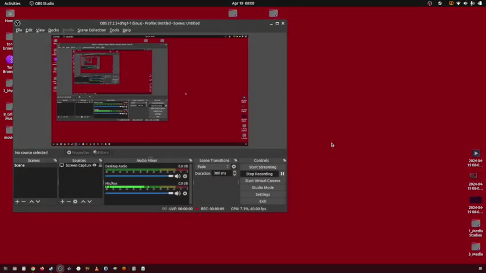
Task: Click the microphone indicator in top bar
Action: tap(473, 3)
